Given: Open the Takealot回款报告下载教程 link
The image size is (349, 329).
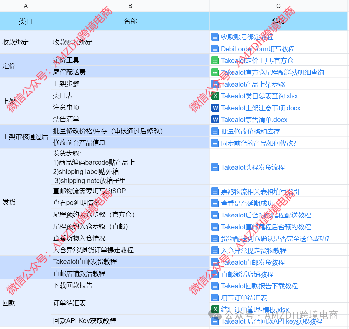Looking at the screenshot, I should pyautogui.click(x=259, y=286).
